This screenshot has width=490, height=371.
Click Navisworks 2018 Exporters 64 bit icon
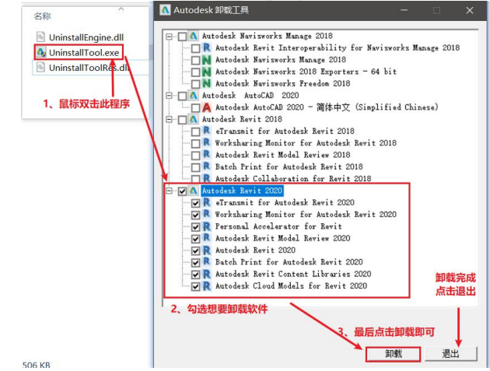(207, 72)
